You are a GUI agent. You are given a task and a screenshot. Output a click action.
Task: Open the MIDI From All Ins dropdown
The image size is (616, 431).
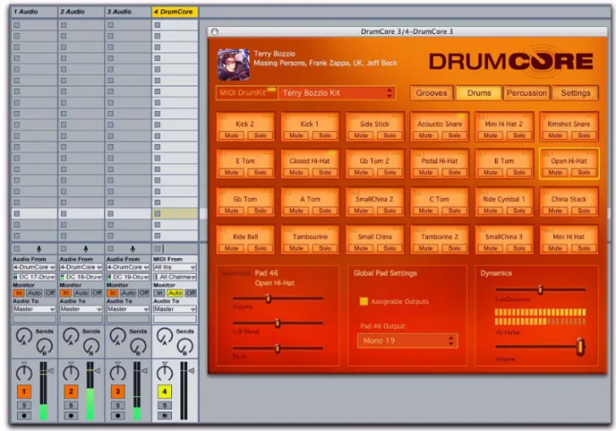[175, 268]
